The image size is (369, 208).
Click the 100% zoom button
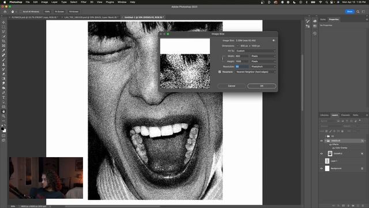[47, 12]
